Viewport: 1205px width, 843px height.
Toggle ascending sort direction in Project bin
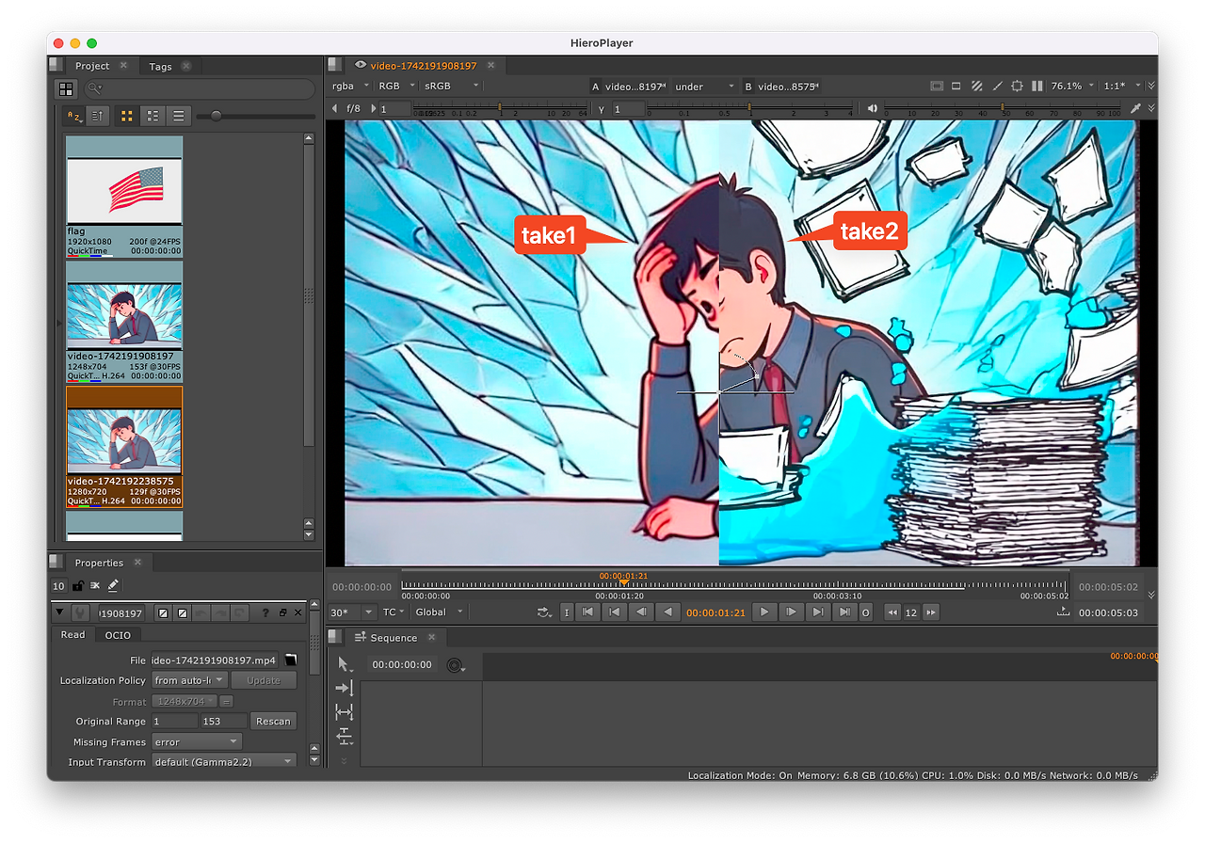[x=98, y=116]
